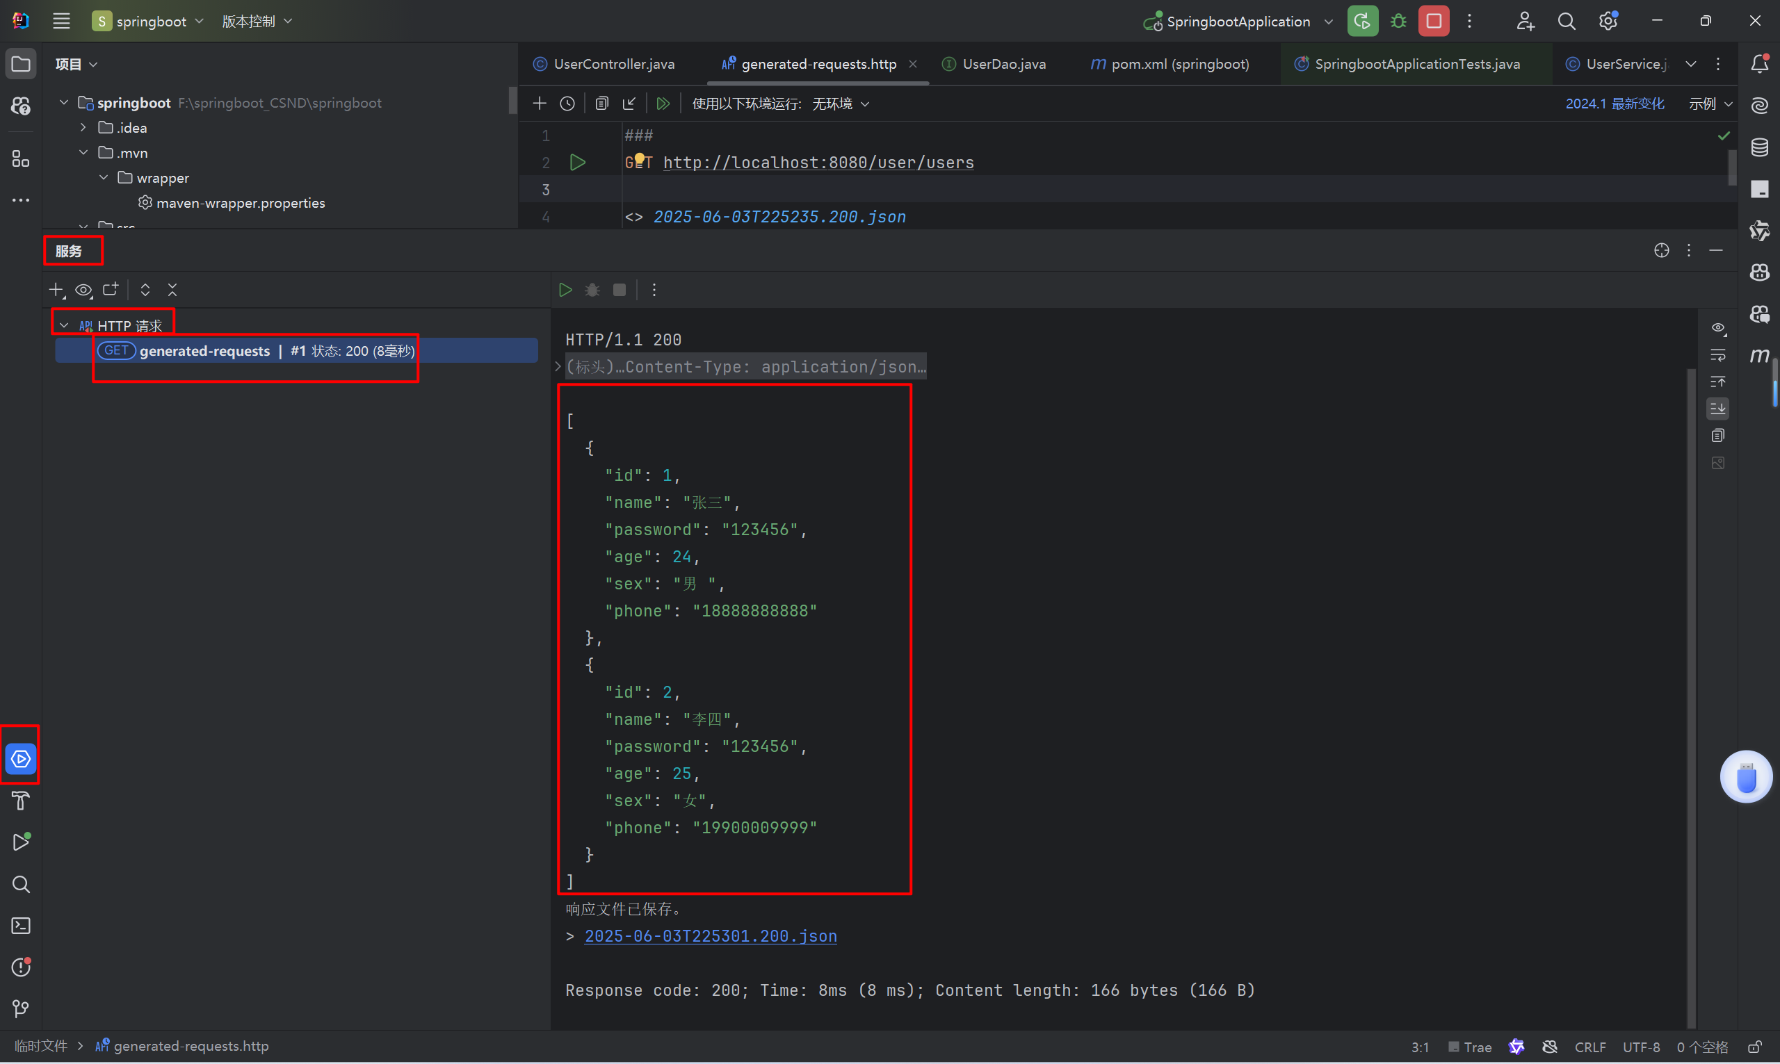1780x1064 pixels.
Task: Collapse the HTTP 请求 tree node
Action: pos(64,325)
